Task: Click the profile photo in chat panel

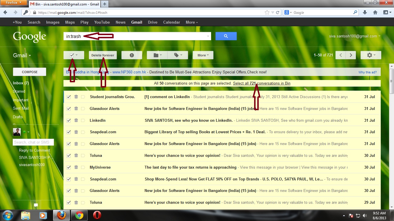Action: [x=17, y=132]
